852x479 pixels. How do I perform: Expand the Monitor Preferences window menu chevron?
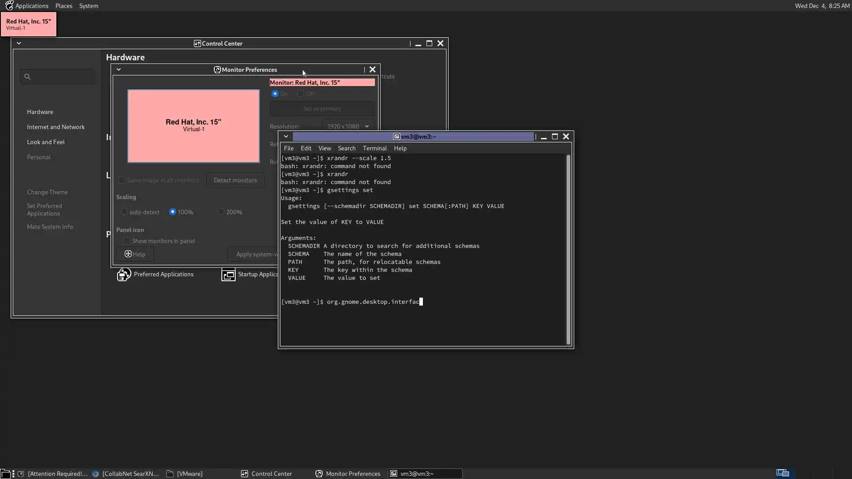(x=118, y=70)
